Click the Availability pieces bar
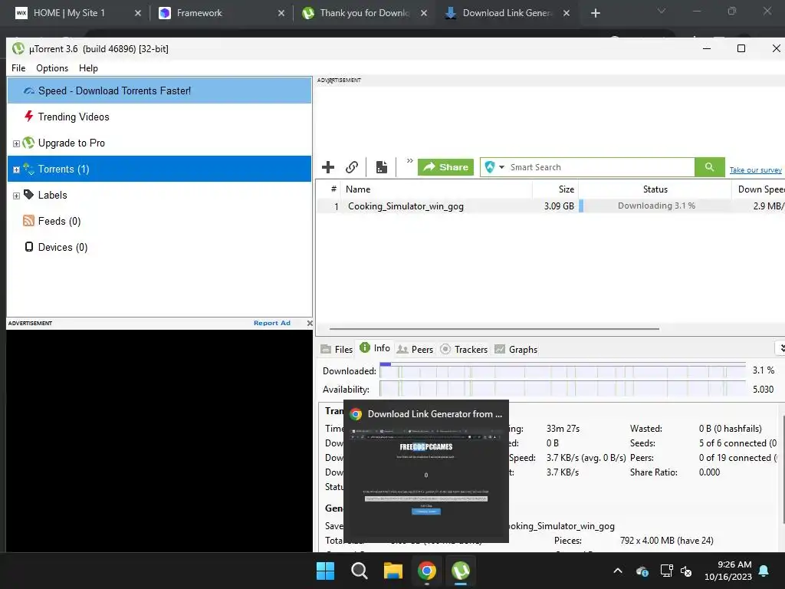This screenshot has width=785, height=589. pos(563,389)
